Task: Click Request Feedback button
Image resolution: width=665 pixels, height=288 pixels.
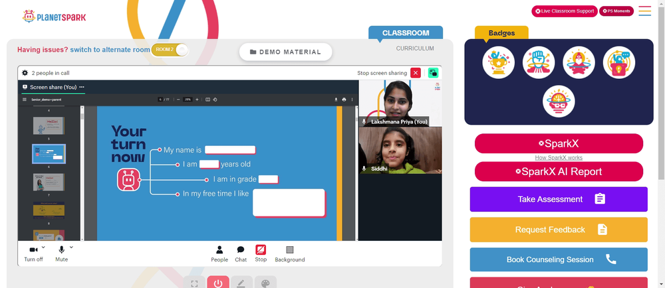Action: point(559,230)
